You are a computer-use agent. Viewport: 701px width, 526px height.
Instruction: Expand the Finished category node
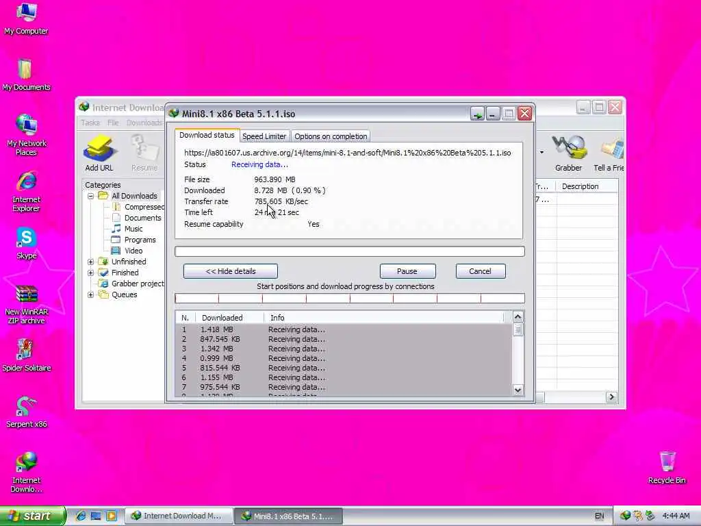point(91,273)
